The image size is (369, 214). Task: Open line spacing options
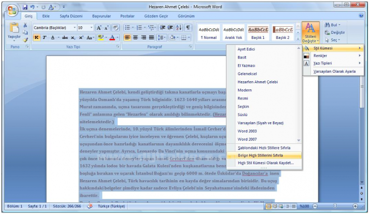(x=161, y=37)
